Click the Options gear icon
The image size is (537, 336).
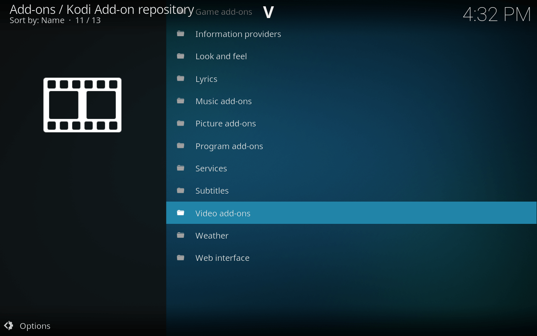8,325
